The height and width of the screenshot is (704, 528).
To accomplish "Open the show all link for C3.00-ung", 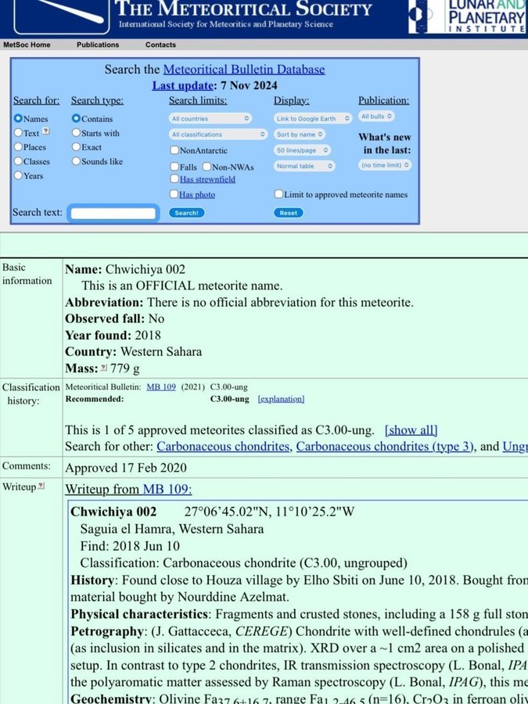I will [x=411, y=429].
